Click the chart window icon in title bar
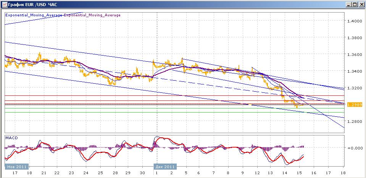The height and width of the screenshot is (178, 366). pos(5,5)
